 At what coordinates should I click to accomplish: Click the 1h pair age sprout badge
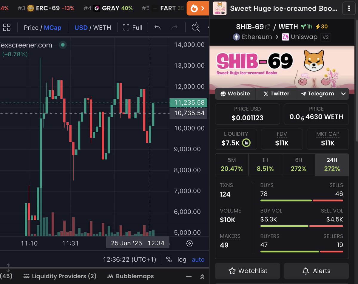tap(307, 27)
